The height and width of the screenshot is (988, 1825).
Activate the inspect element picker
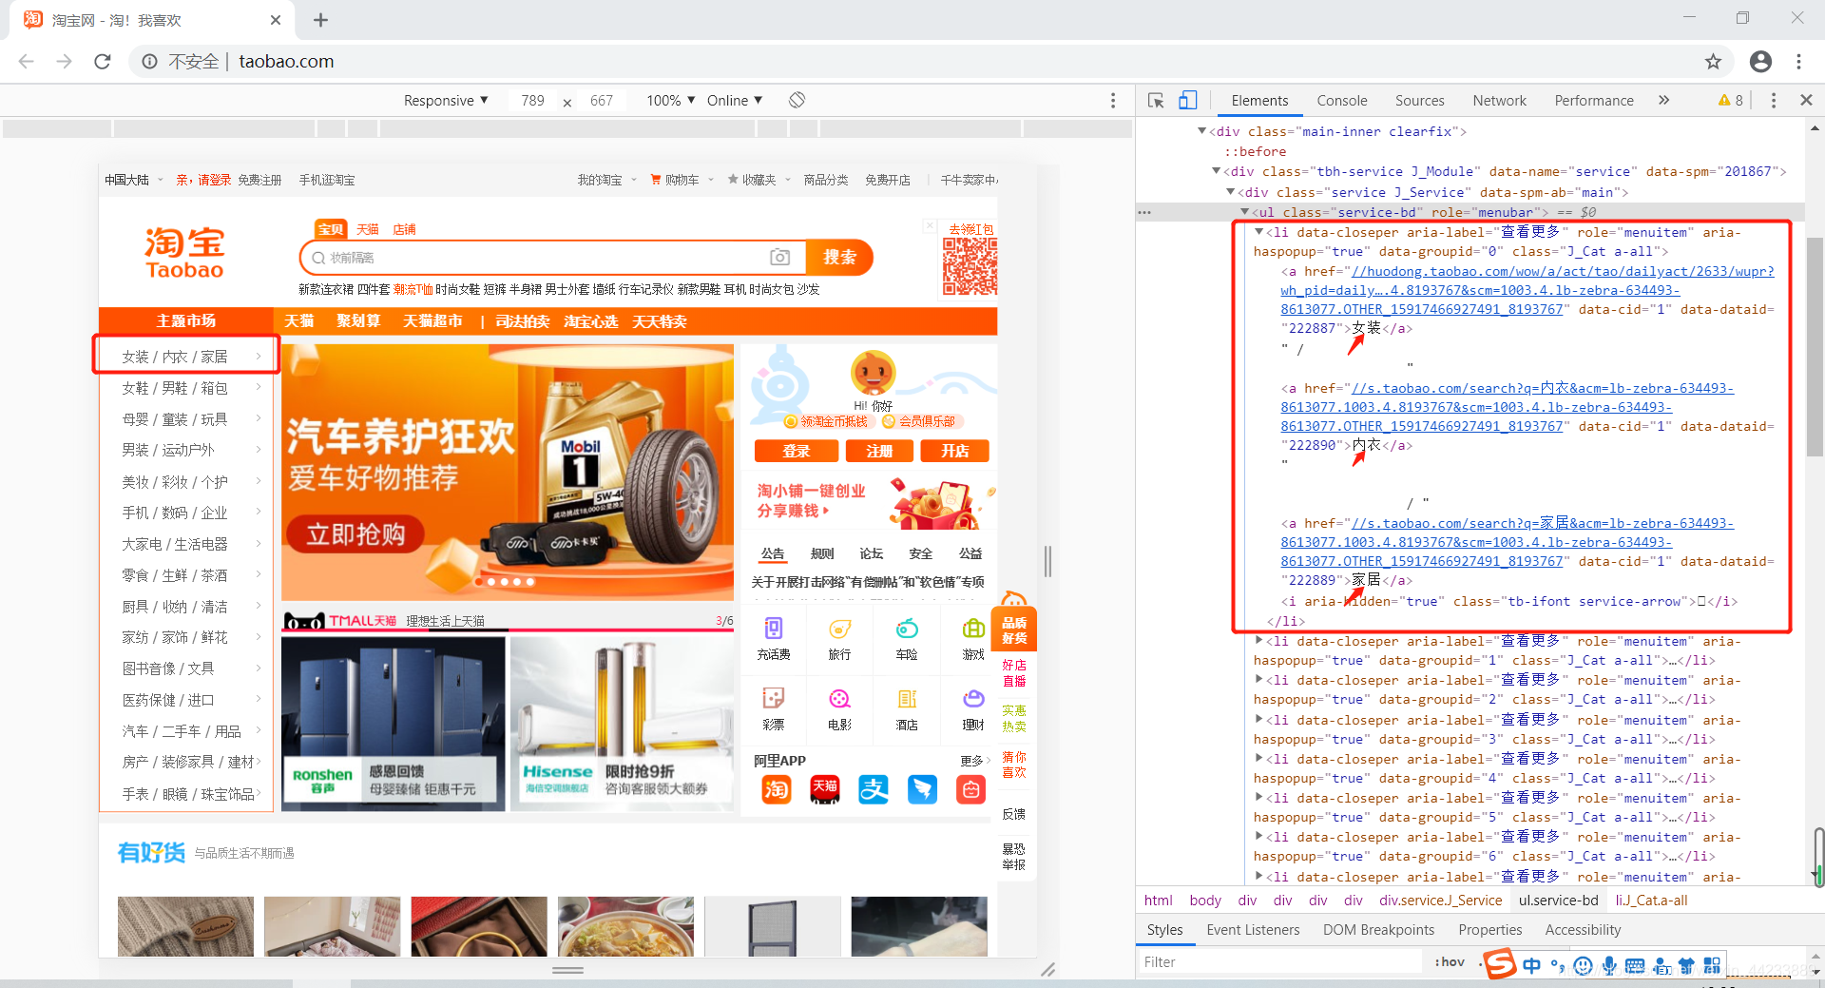[1156, 100]
